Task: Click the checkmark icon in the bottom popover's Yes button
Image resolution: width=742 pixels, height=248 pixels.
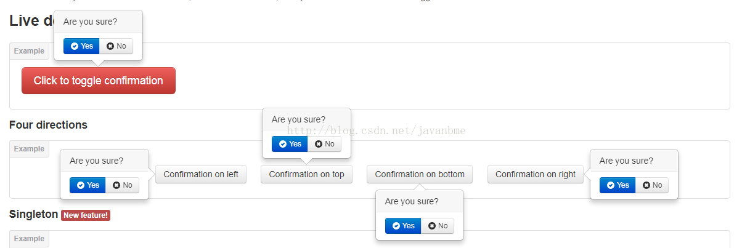Action: click(x=396, y=226)
